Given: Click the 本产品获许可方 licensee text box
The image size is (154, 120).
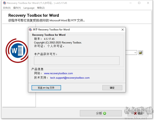Looking at the screenshot, I should [77, 61].
